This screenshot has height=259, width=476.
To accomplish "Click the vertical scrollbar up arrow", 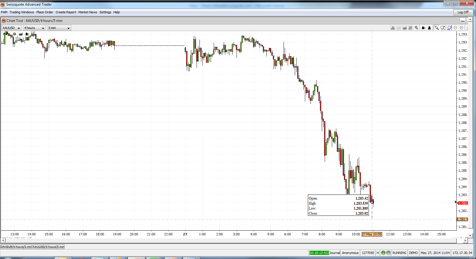I will [470, 20].
